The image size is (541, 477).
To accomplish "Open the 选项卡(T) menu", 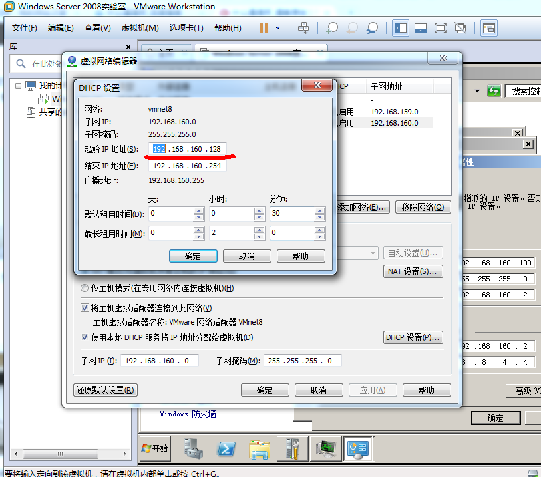I will (x=186, y=28).
